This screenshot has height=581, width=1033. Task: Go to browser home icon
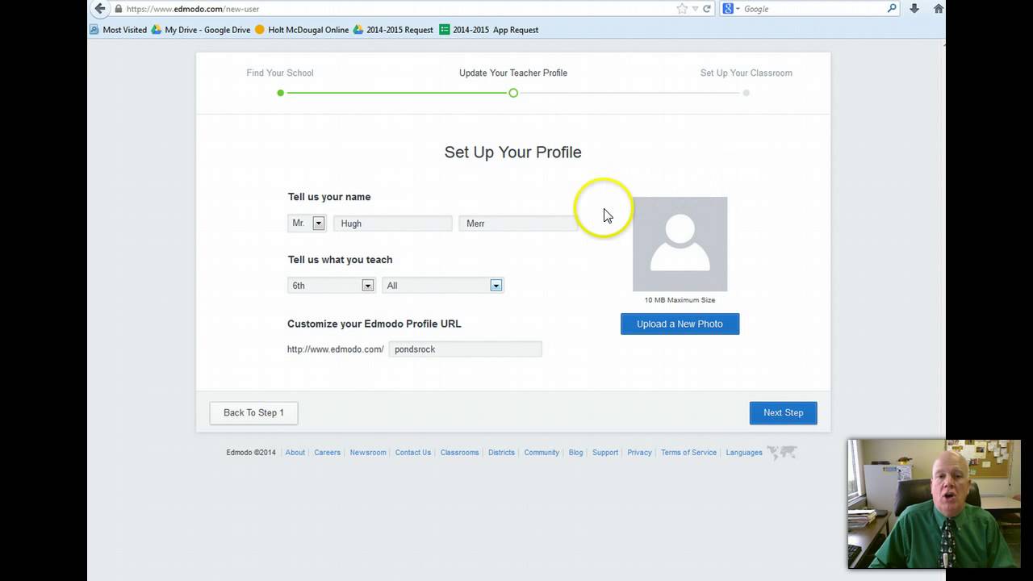coord(939,9)
